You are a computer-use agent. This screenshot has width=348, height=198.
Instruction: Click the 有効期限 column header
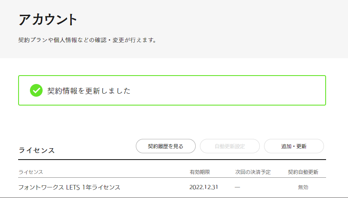point(200,172)
